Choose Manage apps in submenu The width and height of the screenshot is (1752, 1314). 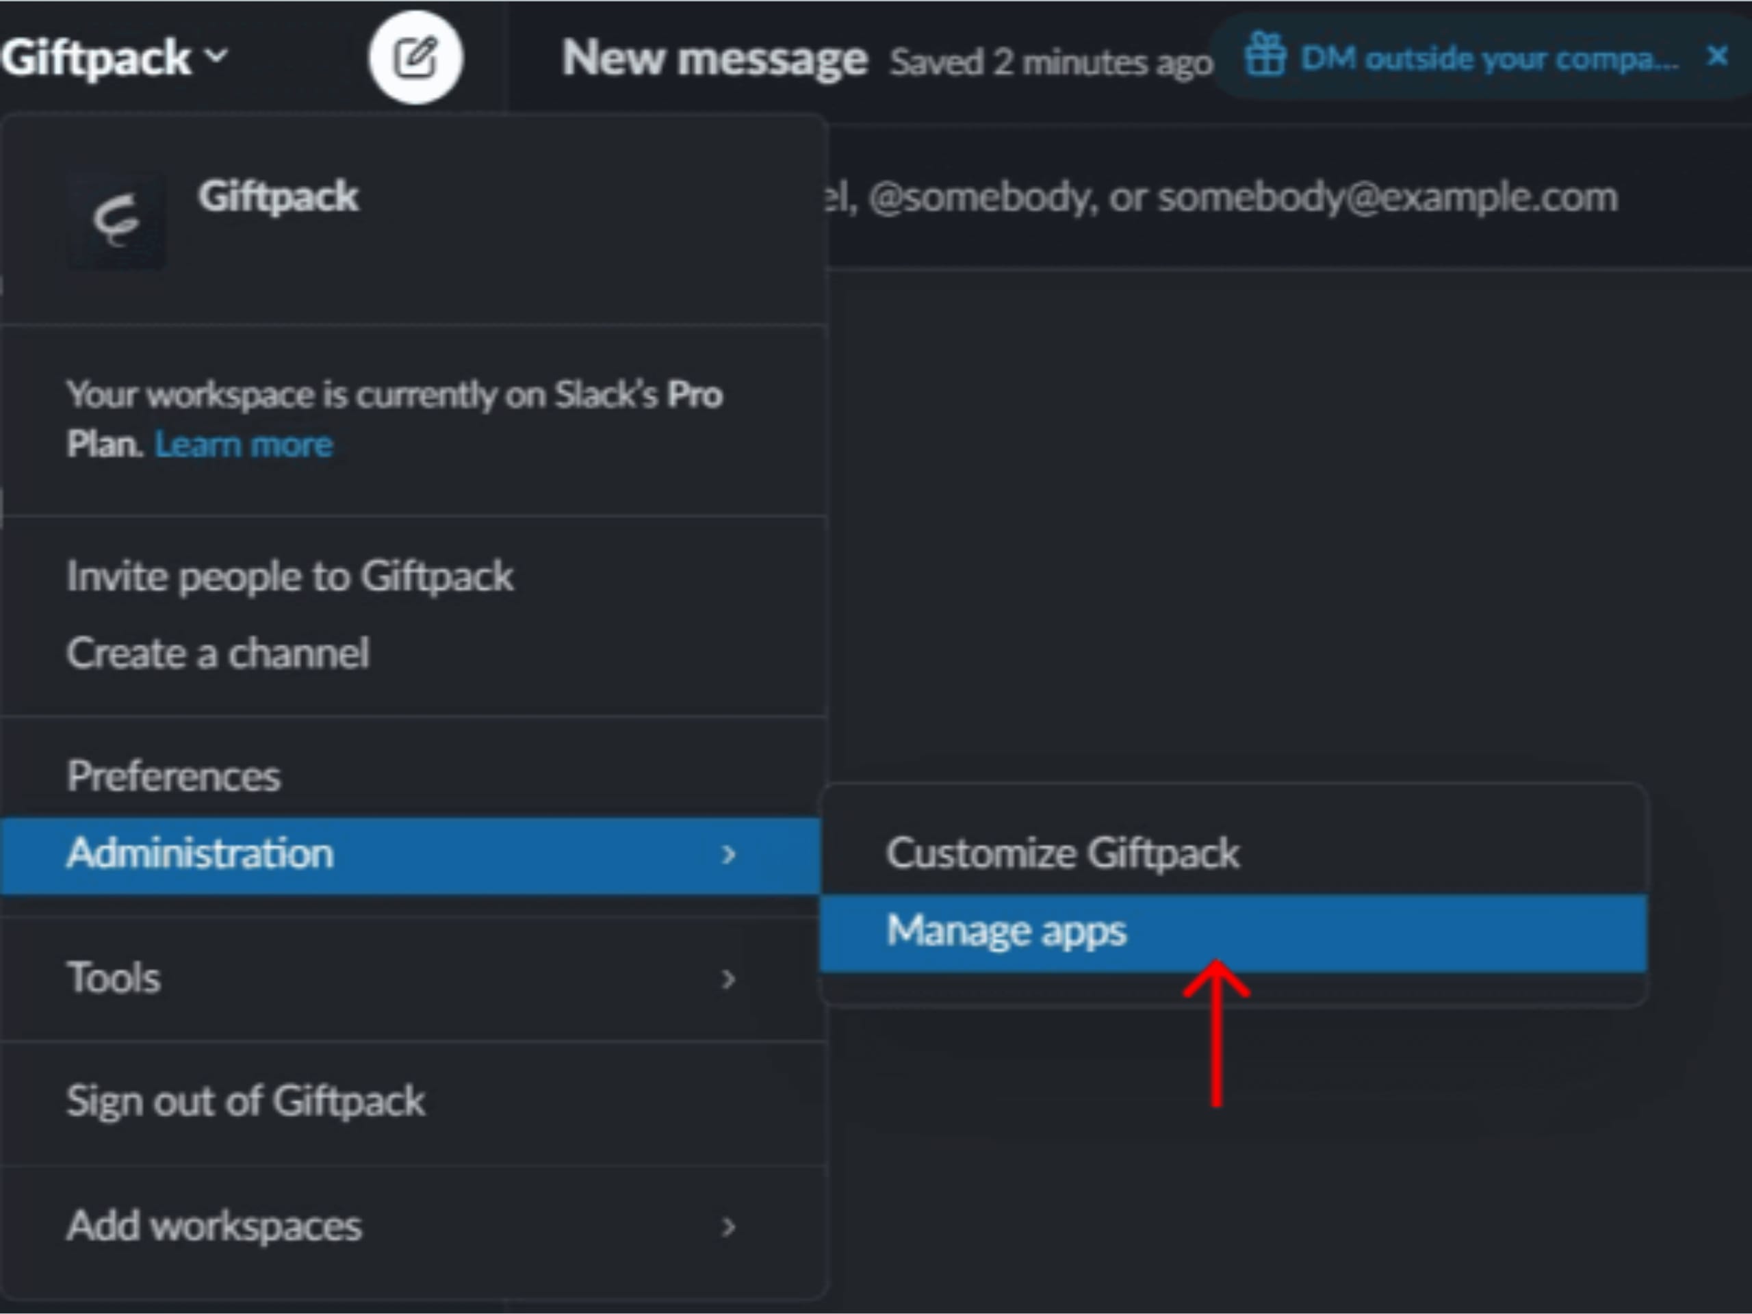tap(1233, 933)
